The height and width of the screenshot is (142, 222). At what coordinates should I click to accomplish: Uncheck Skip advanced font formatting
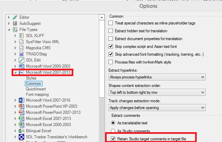(x=111, y=54)
